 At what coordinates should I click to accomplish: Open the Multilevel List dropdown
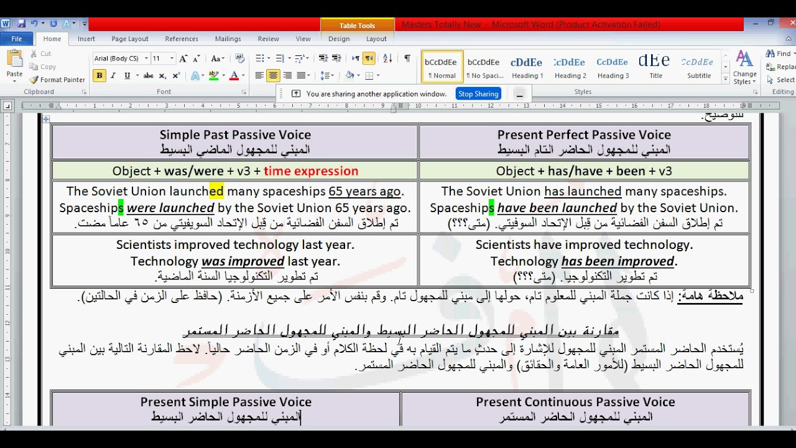point(307,58)
